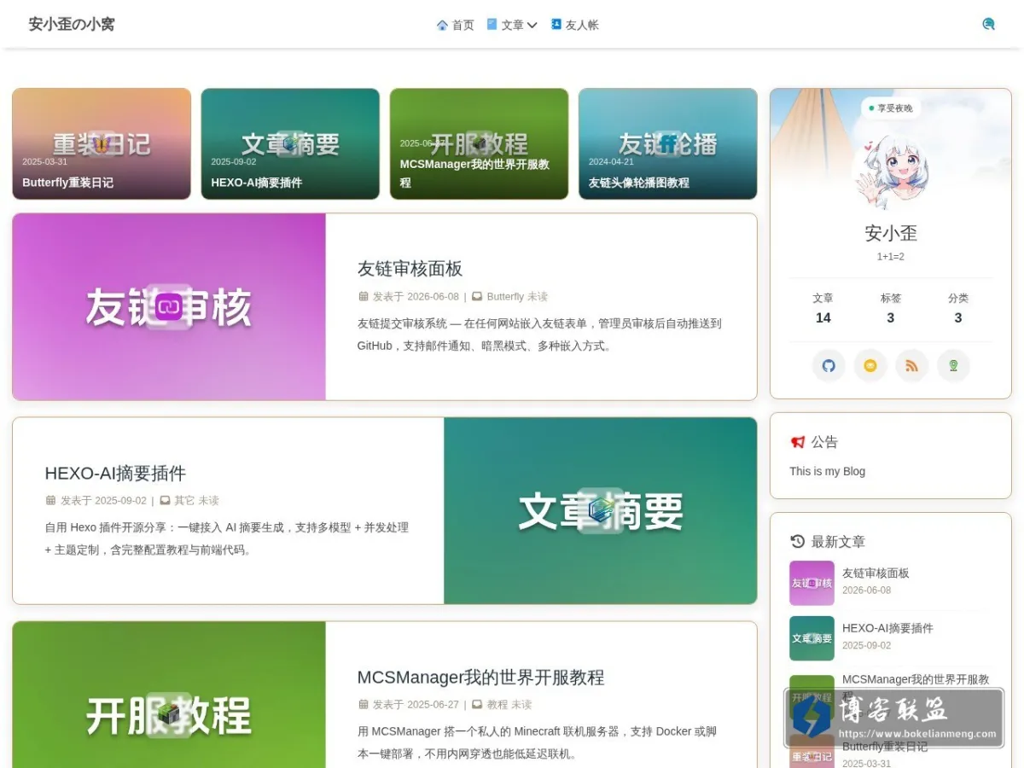Viewport: 1024px width, 768px height.
Task: Click the 安小歪の小窝 site title
Action: pyautogui.click(x=72, y=24)
